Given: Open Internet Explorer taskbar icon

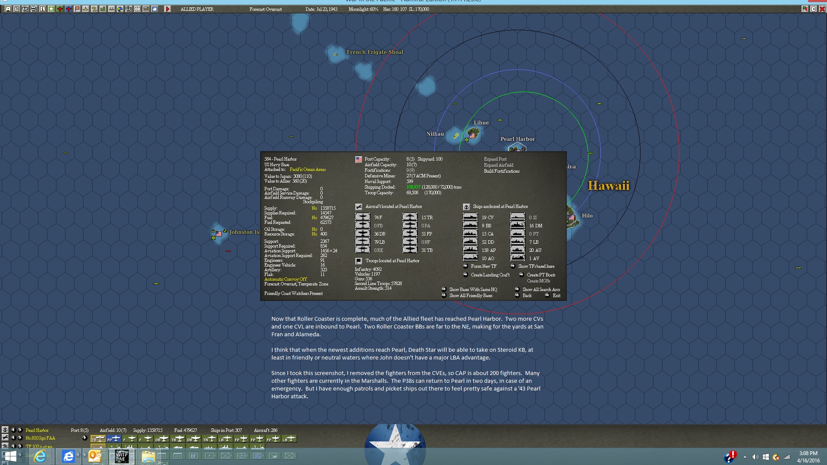Looking at the screenshot, I should tap(40, 456).
